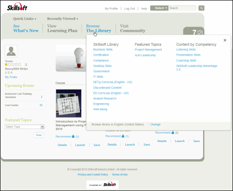Open Listening Skills competency link
This screenshot has height=191, width=233.
coord(186,50)
